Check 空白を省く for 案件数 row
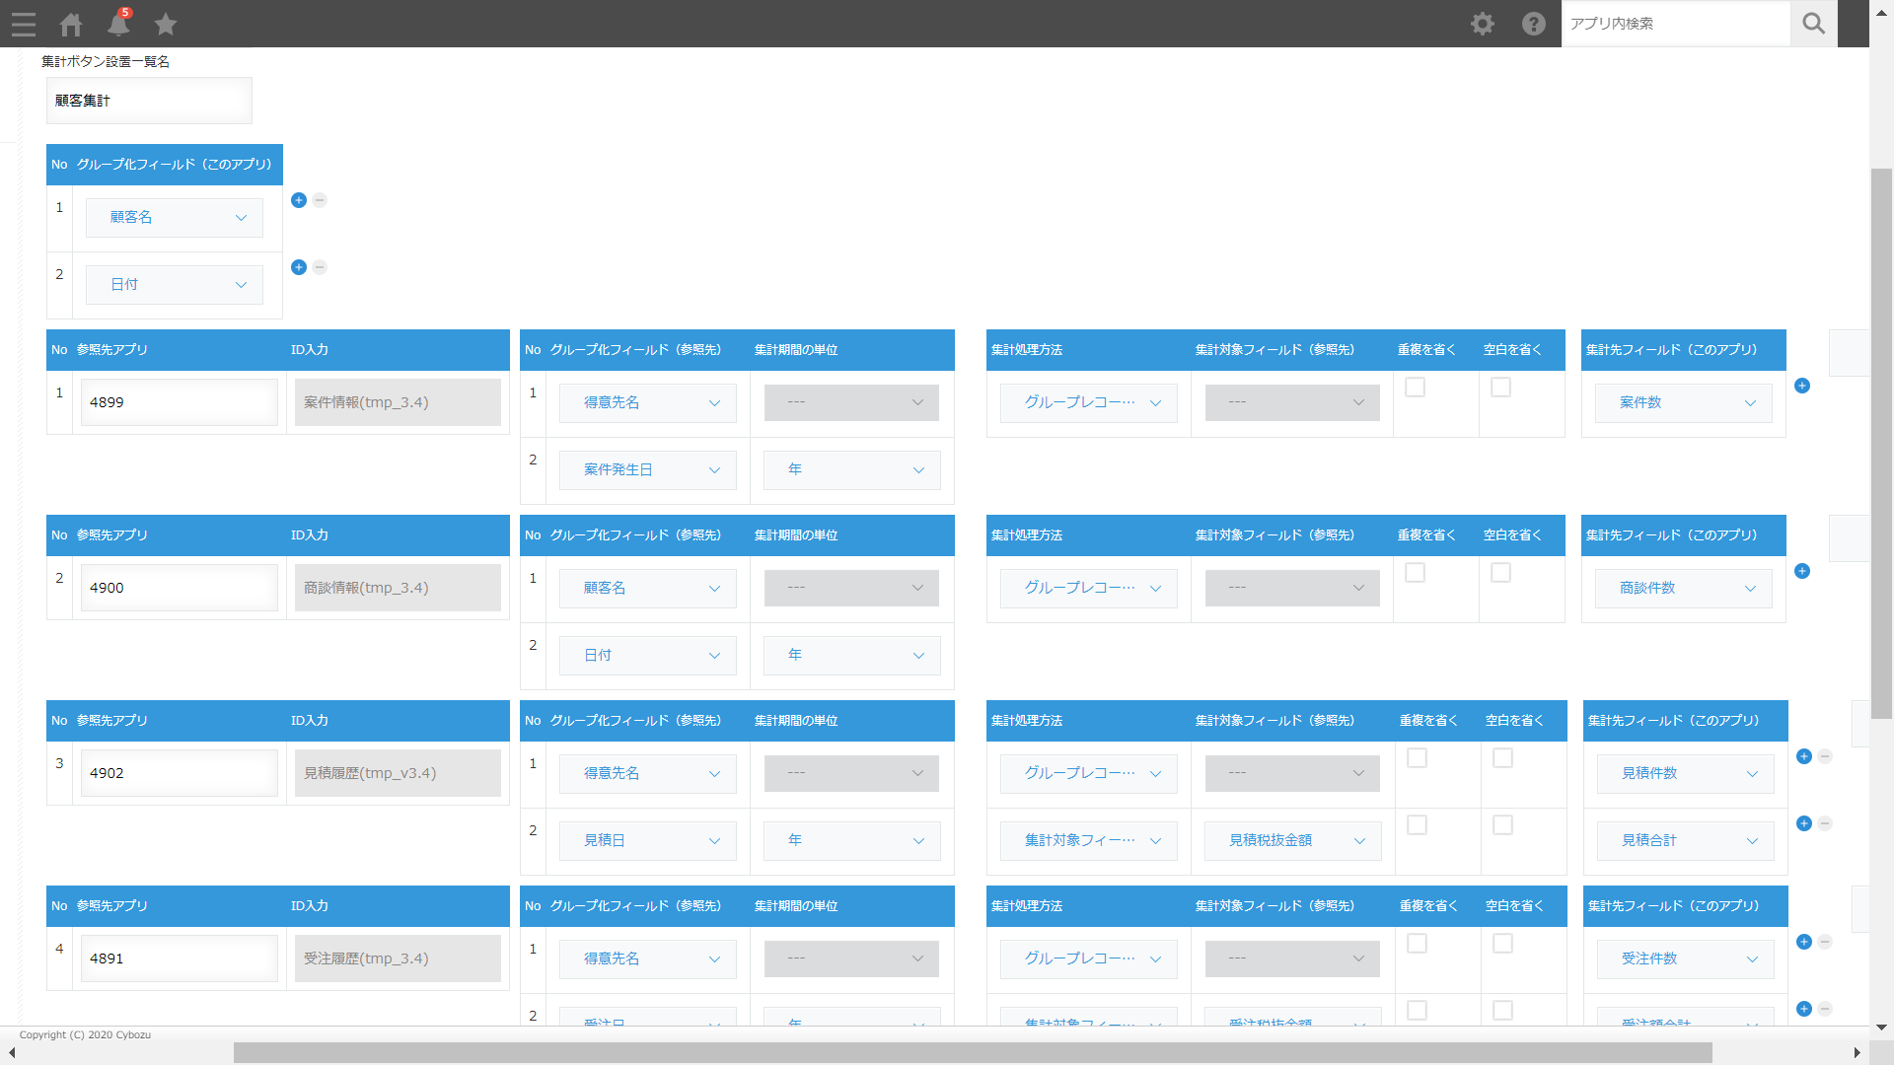This screenshot has height=1065, width=1894. pyautogui.click(x=1500, y=388)
